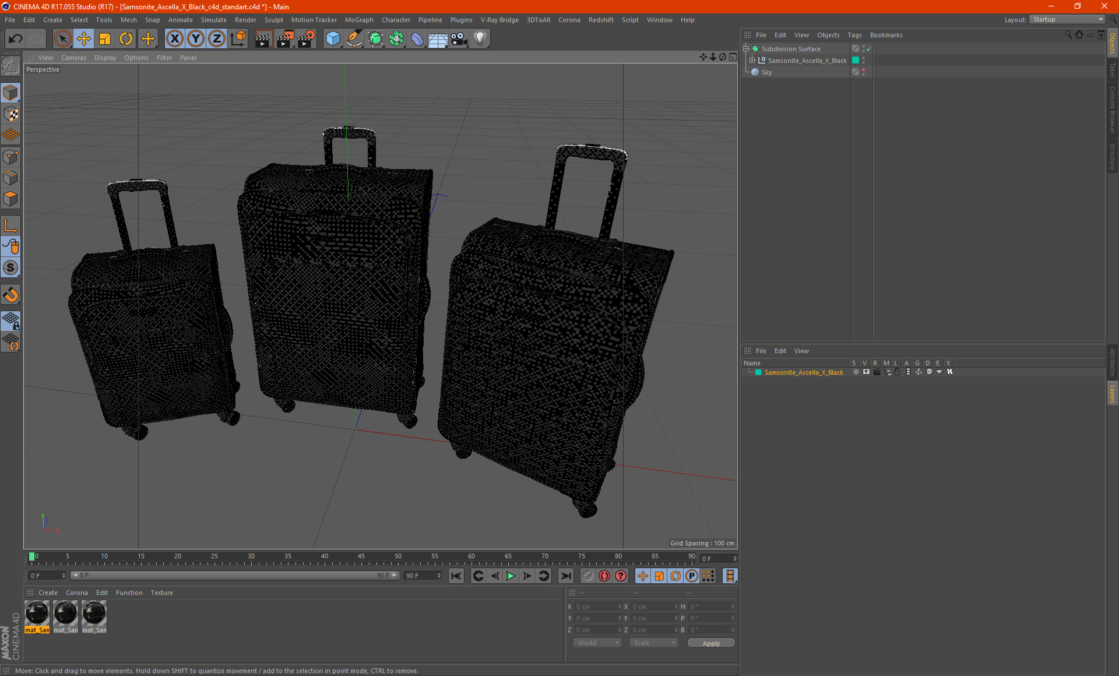The height and width of the screenshot is (676, 1119).
Task: Select the Scale tool
Action: pyautogui.click(x=105, y=39)
